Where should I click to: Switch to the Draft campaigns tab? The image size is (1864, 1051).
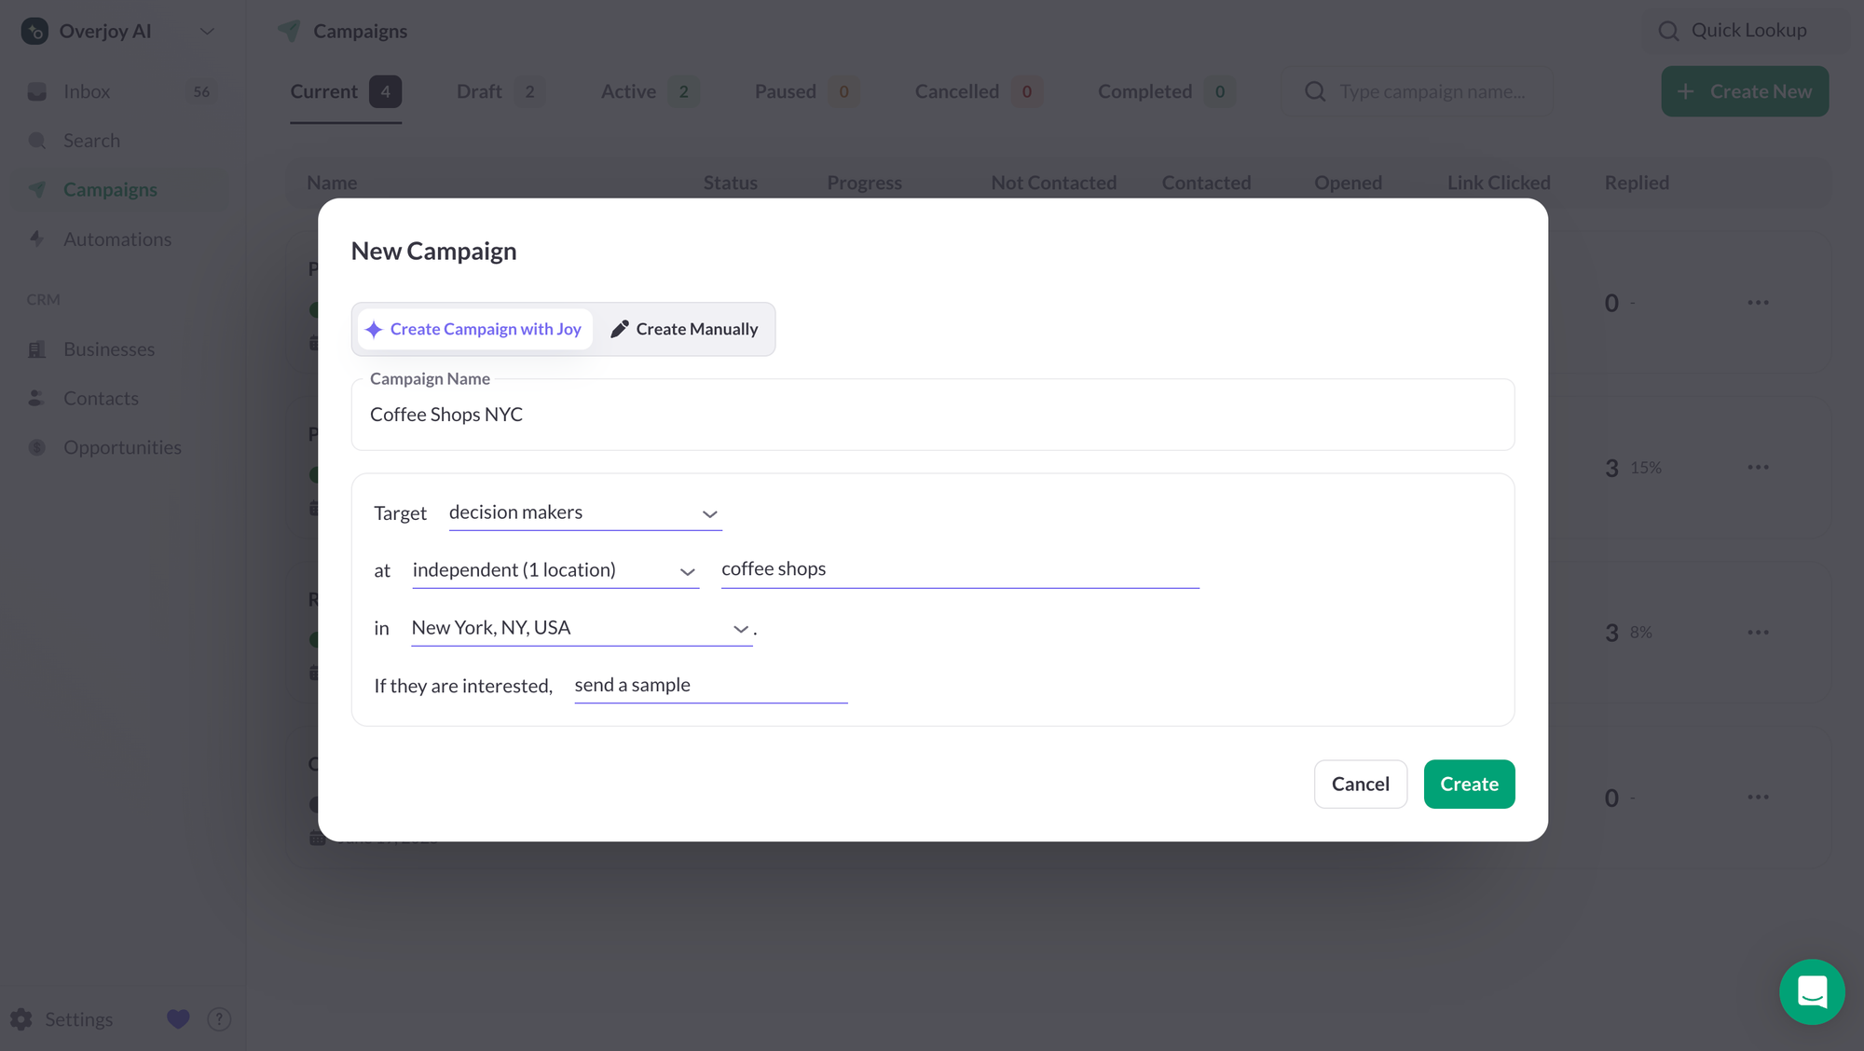tap(480, 91)
